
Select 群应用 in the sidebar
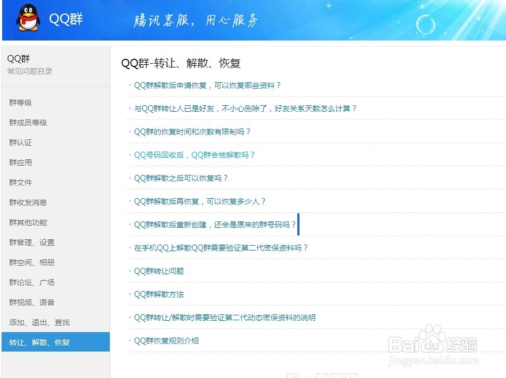(21, 163)
